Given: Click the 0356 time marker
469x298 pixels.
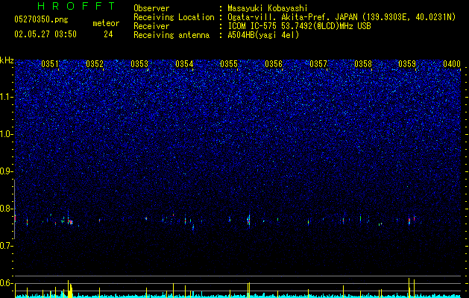Looking at the screenshot, I should click(x=274, y=64).
